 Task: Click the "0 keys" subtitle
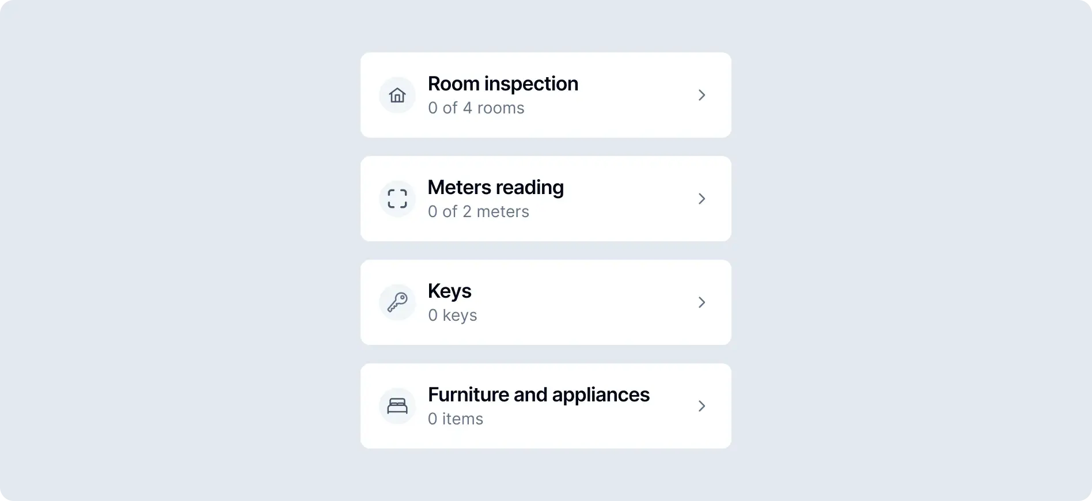tap(452, 316)
